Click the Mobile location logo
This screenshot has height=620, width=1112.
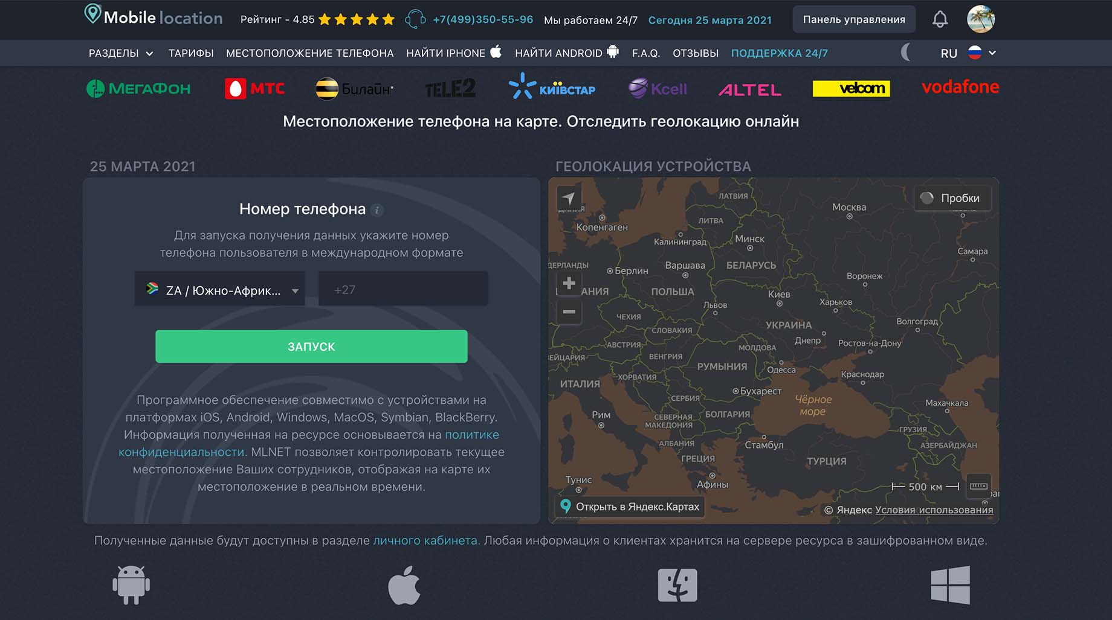[x=154, y=16]
